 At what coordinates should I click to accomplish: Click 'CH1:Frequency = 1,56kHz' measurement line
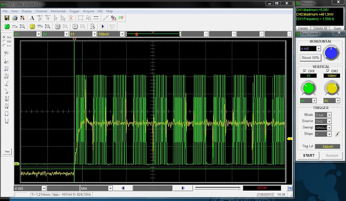point(315,19)
